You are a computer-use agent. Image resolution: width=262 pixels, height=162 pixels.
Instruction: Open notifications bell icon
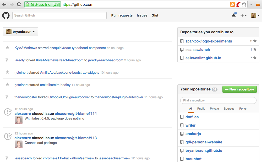coord(234,15)
